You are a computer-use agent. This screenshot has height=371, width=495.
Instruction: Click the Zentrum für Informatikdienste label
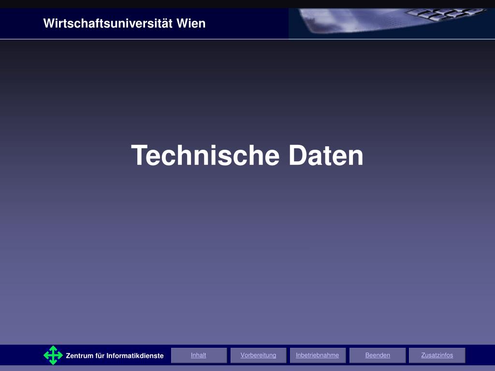click(x=115, y=356)
